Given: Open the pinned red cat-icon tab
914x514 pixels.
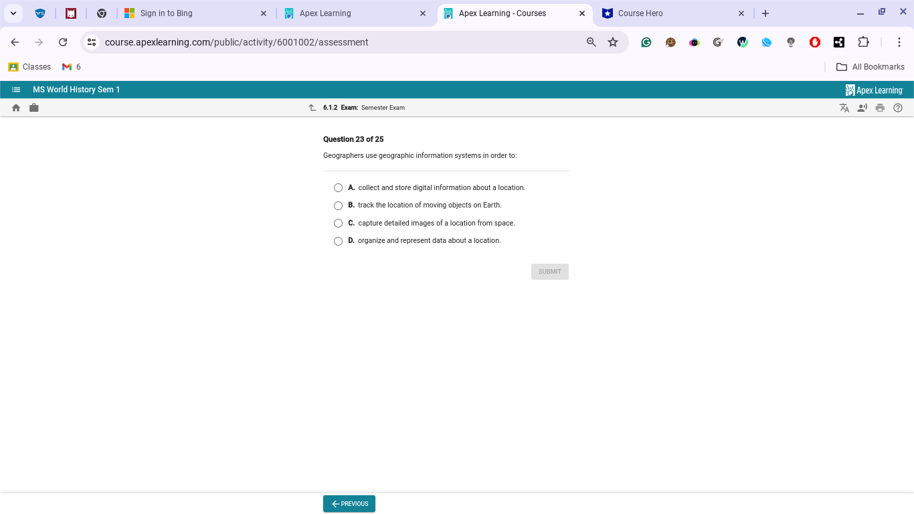Looking at the screenshot, I should tap(71, 13).
